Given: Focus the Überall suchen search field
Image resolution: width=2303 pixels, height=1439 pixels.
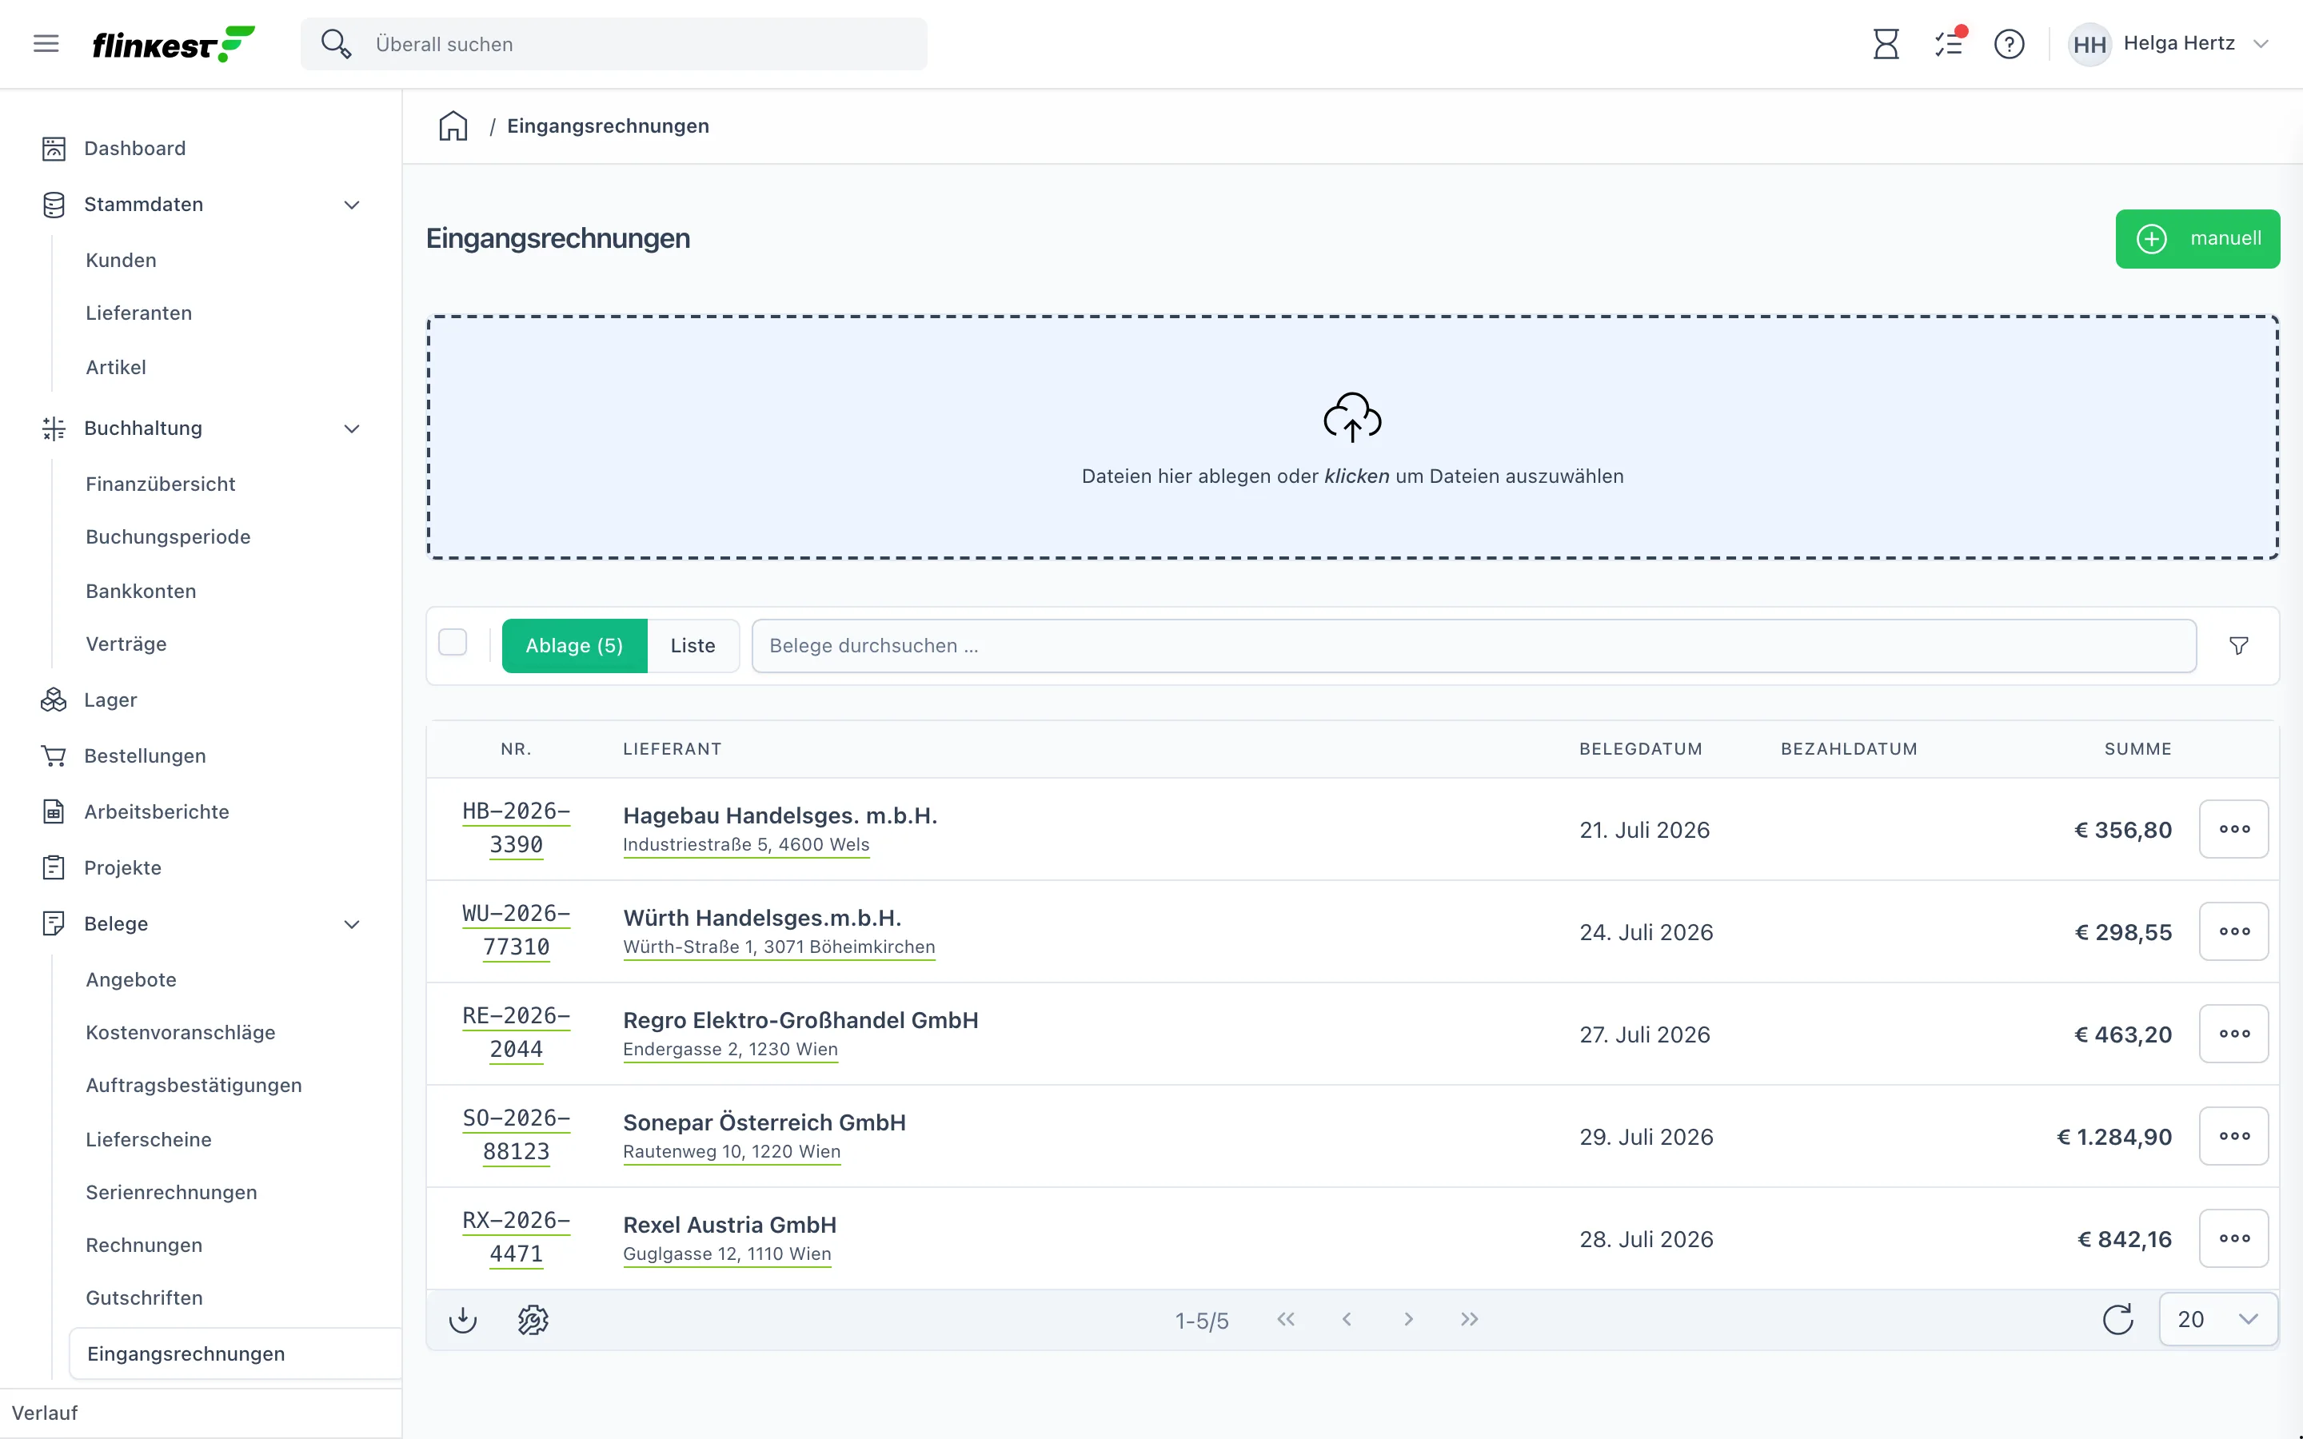Looking at the screenshot, I should (x=614, y=44).
